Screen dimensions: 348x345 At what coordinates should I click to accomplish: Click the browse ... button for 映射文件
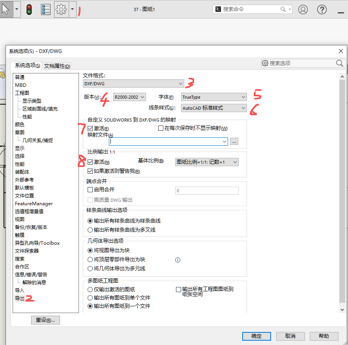(234, 141)
